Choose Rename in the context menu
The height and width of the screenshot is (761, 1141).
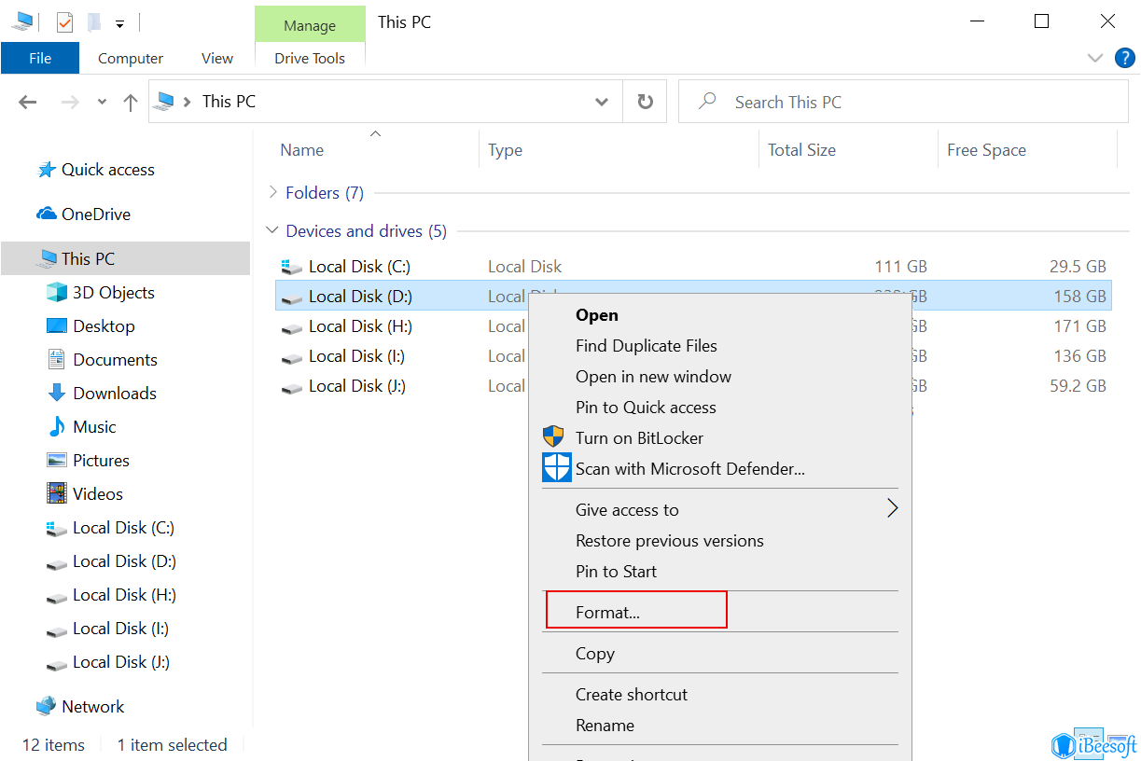(605, 726)
